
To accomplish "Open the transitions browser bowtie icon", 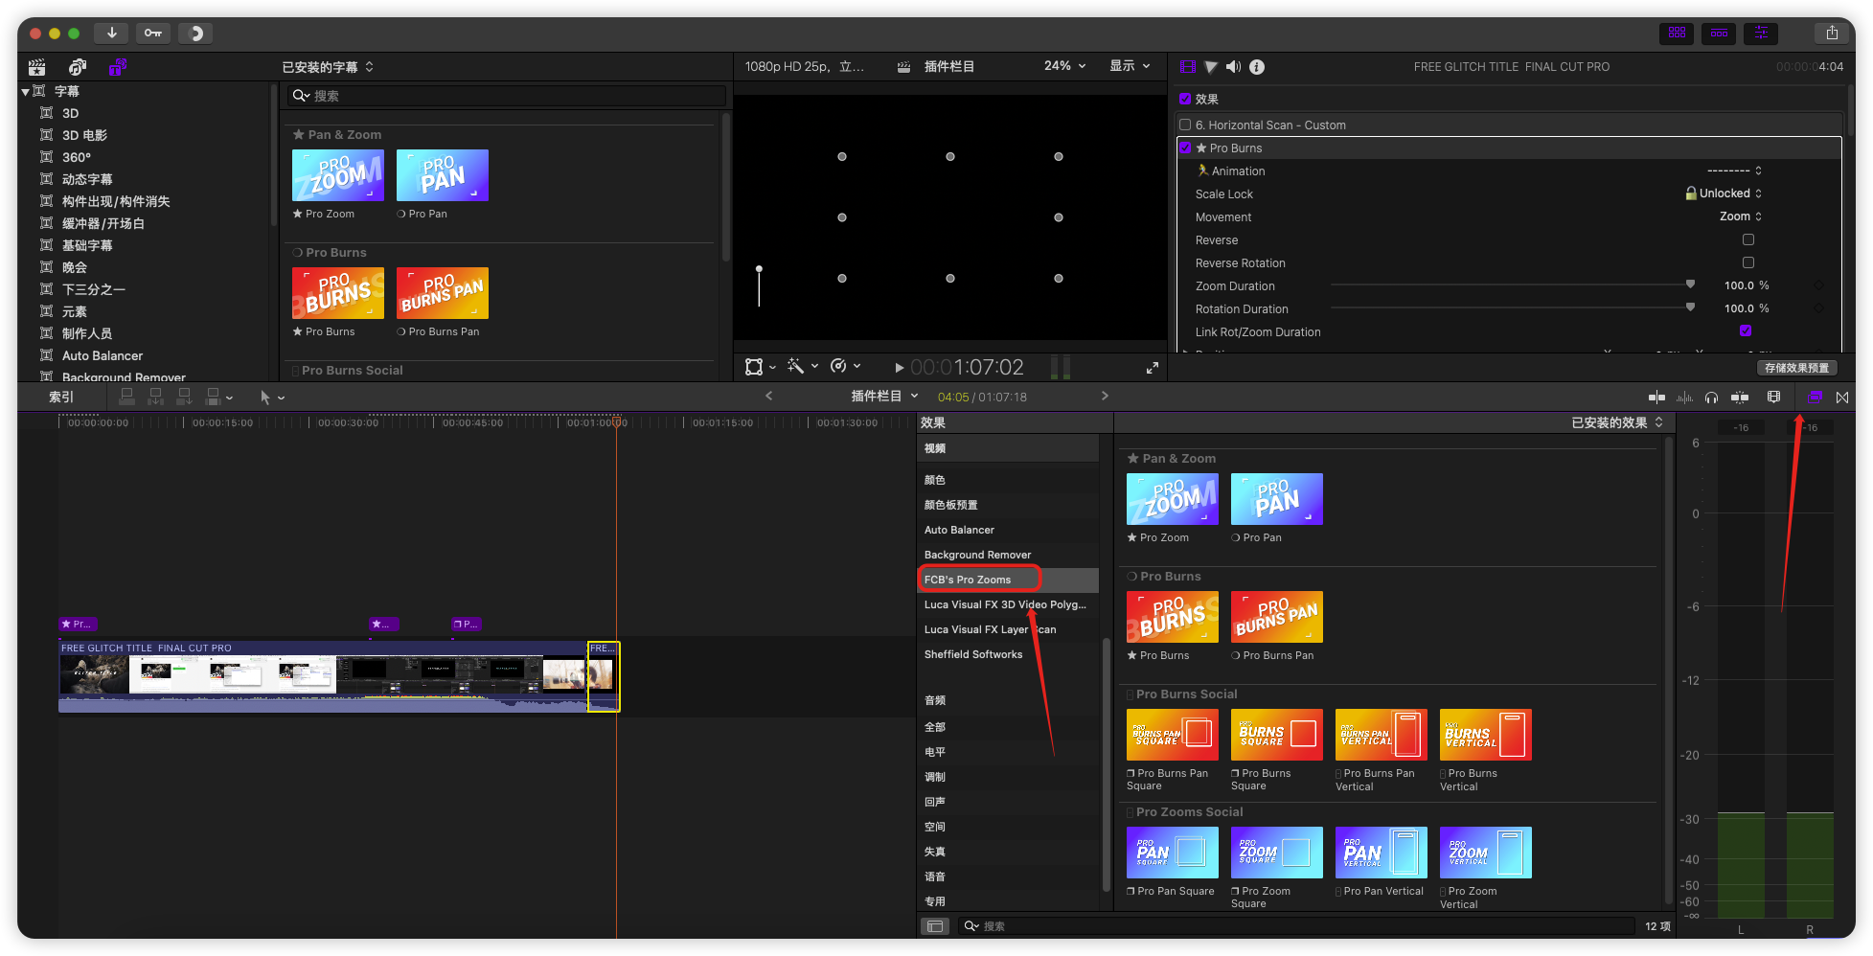I will click(x=1842, y=398).
